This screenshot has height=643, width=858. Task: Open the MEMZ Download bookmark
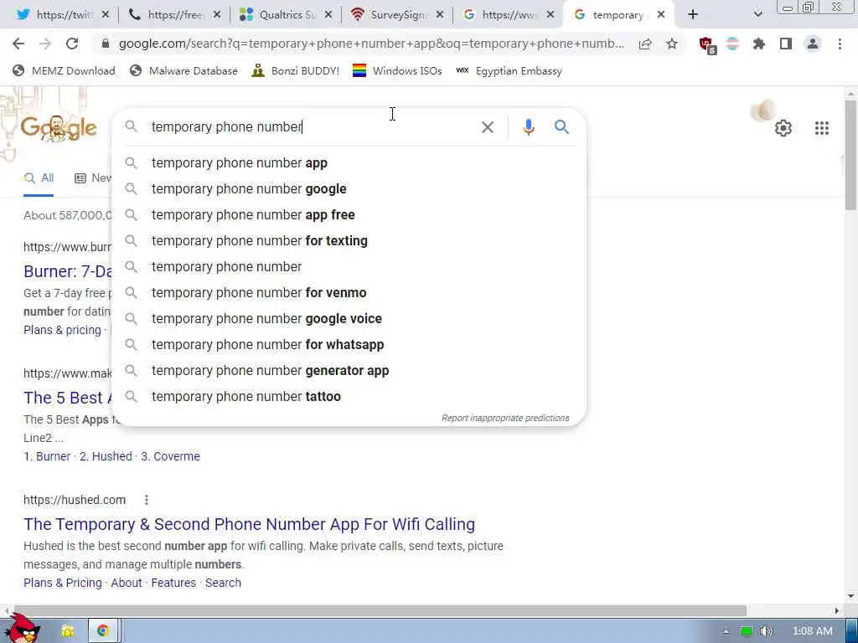coord(64,70)
